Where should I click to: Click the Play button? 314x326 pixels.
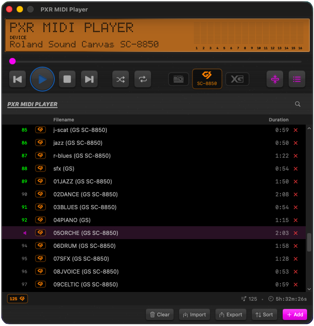pos(42,80)
